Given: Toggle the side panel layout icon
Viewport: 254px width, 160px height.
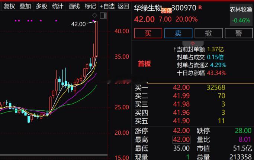Looking at the screenshot, I should [x=103, y=16].
